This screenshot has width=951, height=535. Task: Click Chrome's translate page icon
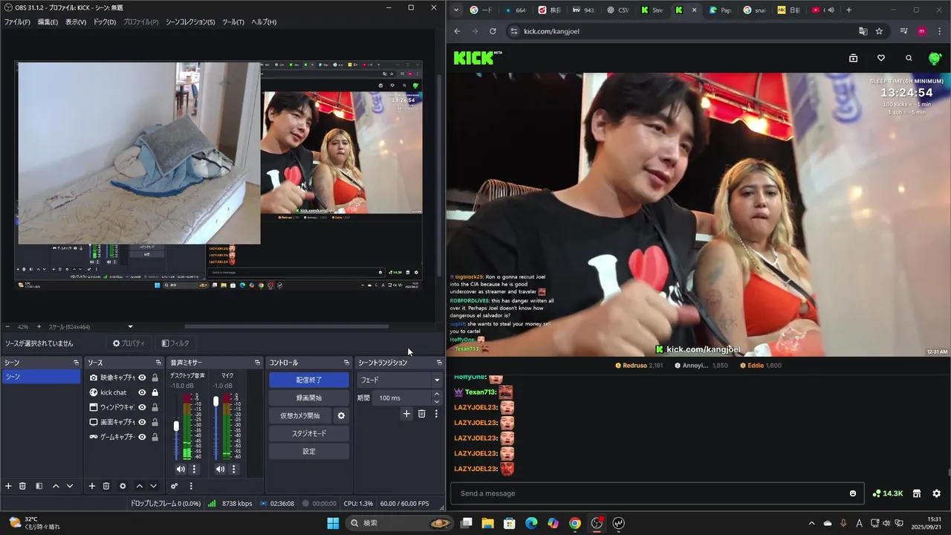coord(863,31)
